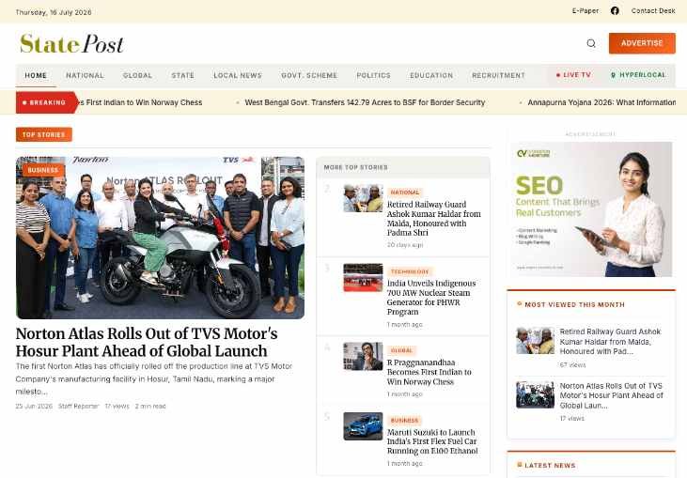This screenshot has height=478, width=687.
Task: Open Most Viewed Norton Atlas thumbnail
Action: (x=535, y=394)
